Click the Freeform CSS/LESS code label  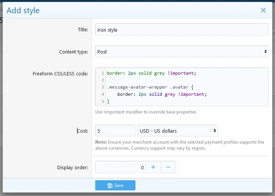(60, 73)
